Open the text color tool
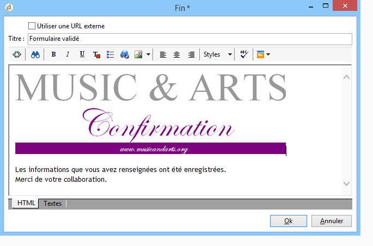373x246 pixels. [96, 54]
